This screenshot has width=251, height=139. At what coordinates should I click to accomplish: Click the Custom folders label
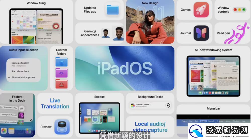[61, 52]
